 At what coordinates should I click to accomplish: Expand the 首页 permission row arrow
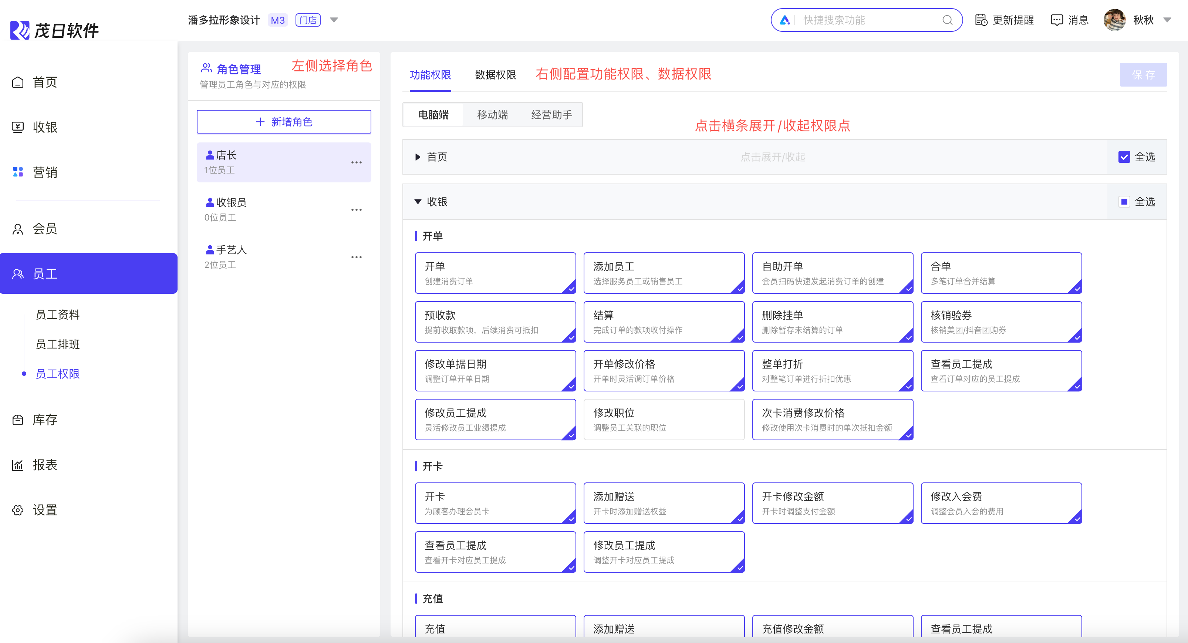click(x=417, y=157)
